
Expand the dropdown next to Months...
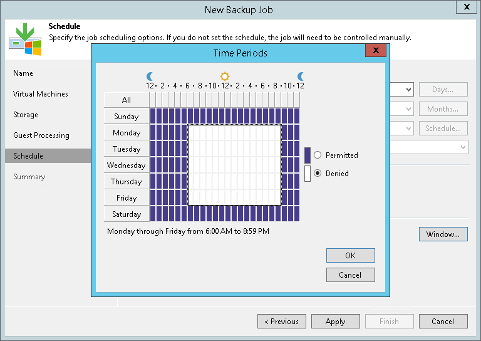(x=408, y=108)
